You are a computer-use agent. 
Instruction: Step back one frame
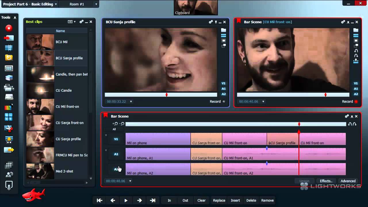pos(113,200)
